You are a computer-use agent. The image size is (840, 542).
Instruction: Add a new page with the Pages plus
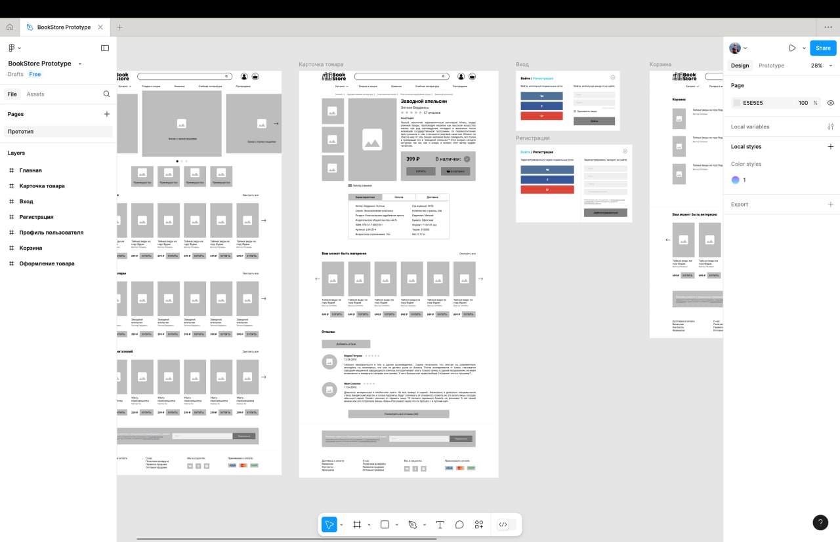tap(107, 114)
